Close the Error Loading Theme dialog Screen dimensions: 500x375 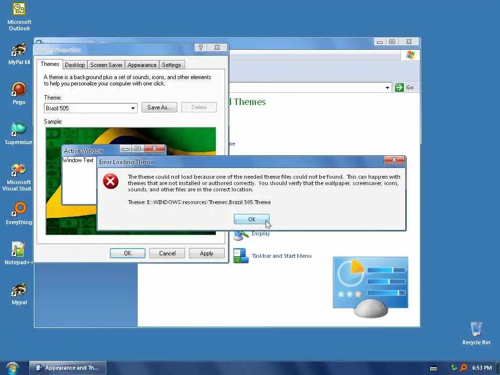[x=394, y=160]
